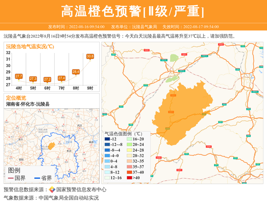267x209 pixels.
Task: Click the 27.7 data label at 4时
Action: click(19, 76)
